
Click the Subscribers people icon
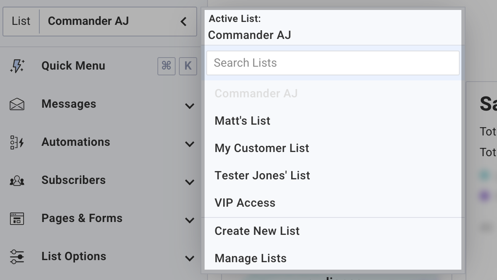coord(17,181)
